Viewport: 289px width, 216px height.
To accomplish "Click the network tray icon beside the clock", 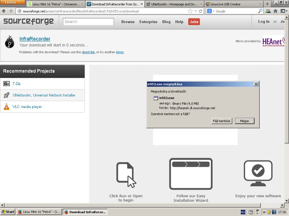I will click(274, 212).
